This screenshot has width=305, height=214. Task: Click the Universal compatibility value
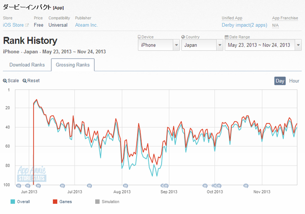58,25
